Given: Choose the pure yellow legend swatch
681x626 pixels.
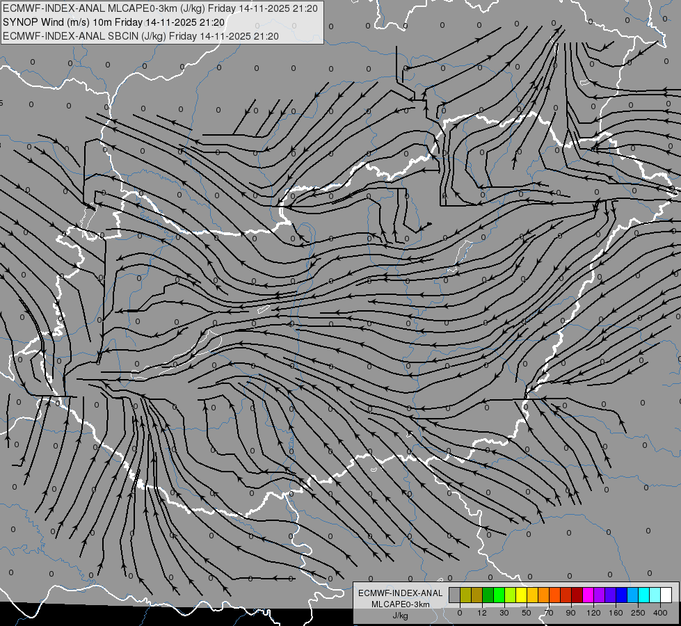Looking at the screenshot, I should [x=521, y=595].
